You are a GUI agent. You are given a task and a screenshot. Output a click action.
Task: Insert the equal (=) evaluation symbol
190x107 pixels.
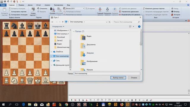[124, 100]
